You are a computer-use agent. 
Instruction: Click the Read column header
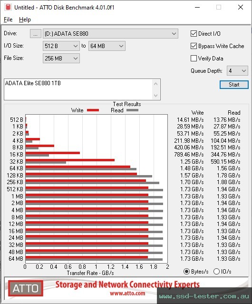tap(234, 113)
